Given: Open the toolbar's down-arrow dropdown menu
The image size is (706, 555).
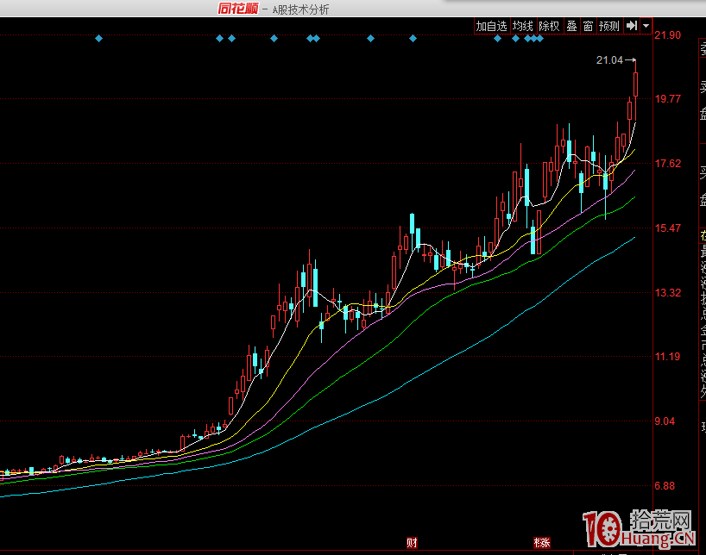Looking at the screenshot, I should point(646,26).
